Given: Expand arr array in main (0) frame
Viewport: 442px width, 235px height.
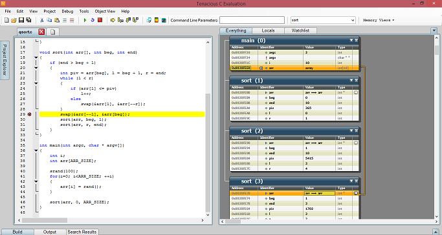Looking at the screenshot, I should point(261,68).
